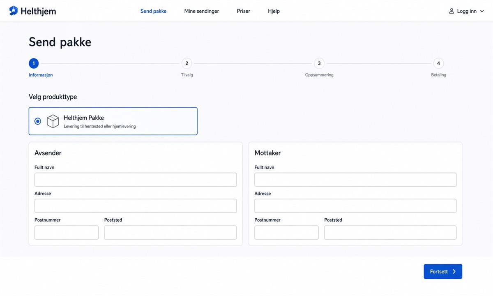Focus the Mottaker Adresse field
This screenshot has width=493, height=296.
point(355,206)
